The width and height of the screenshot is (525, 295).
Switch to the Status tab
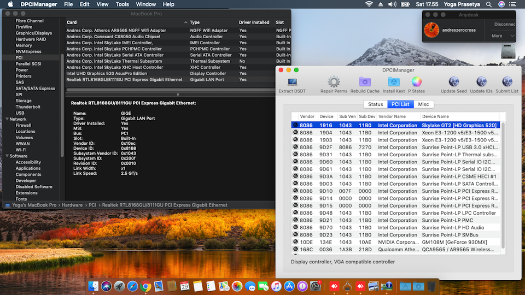click(x=375, y=104)
